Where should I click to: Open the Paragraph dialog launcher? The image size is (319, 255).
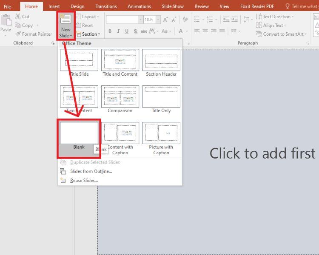(x=308, y=43)
